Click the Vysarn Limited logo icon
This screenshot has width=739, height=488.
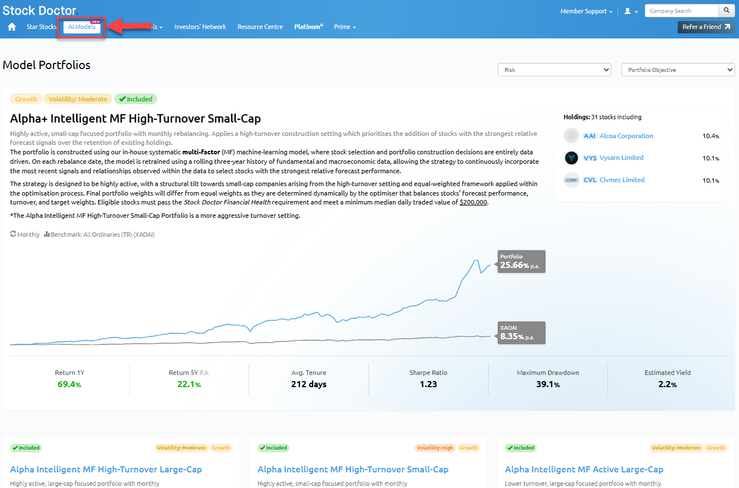[x=571, y=158]
